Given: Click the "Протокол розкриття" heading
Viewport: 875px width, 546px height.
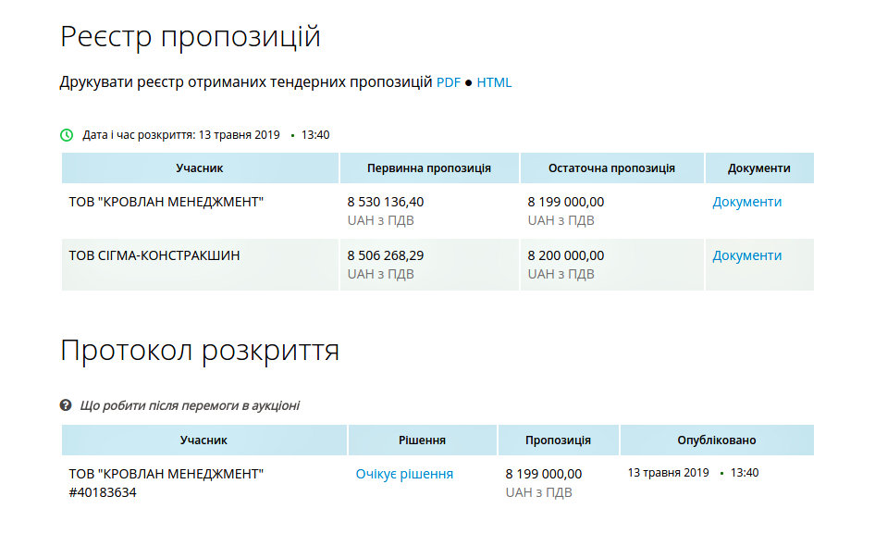Looking at the screenshot, I should tap(200, 350).
